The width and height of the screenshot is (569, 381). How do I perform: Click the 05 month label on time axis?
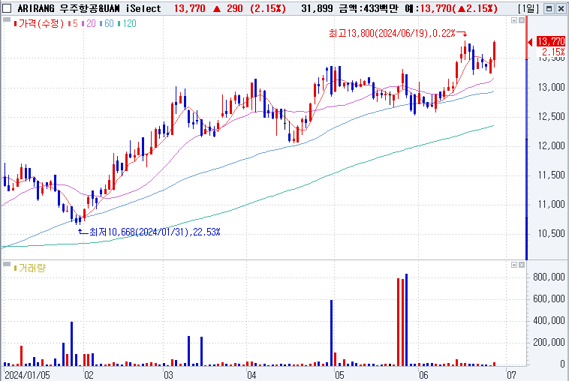click(x=339, y=375)
